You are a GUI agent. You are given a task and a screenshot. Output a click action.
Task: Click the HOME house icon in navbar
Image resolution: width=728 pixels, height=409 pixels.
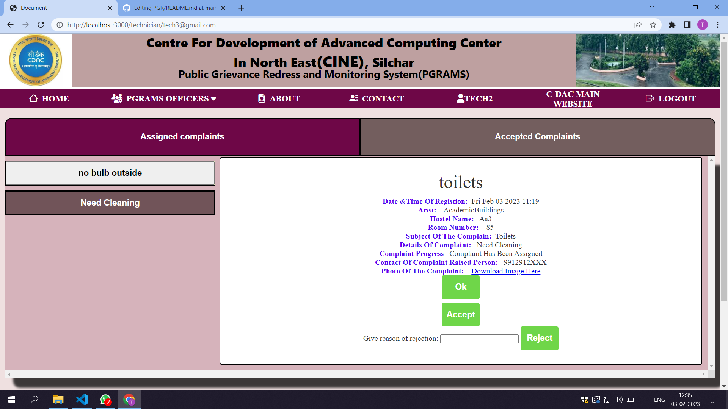tap(33, 98)
